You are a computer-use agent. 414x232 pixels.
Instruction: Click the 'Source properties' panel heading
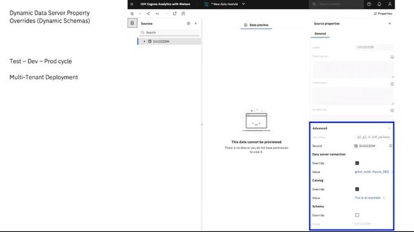coord(327,24)
